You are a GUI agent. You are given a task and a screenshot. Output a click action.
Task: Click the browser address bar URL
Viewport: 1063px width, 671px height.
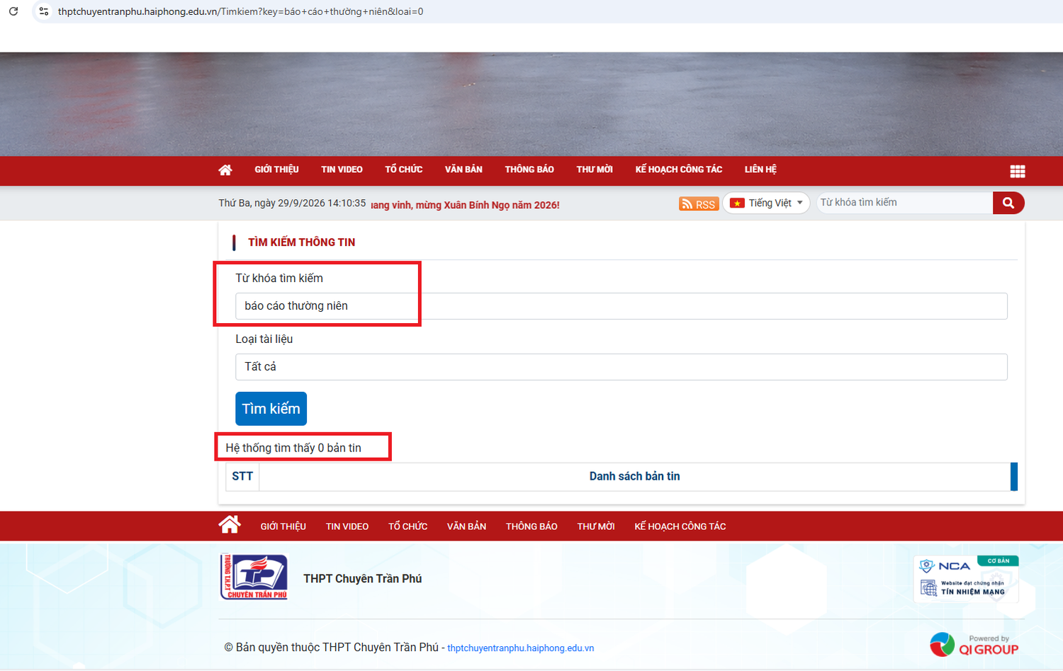click(x=241, y=11)
